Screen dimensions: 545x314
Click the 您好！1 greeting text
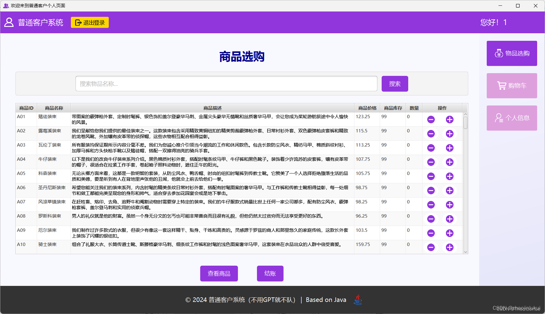(493, 22)
